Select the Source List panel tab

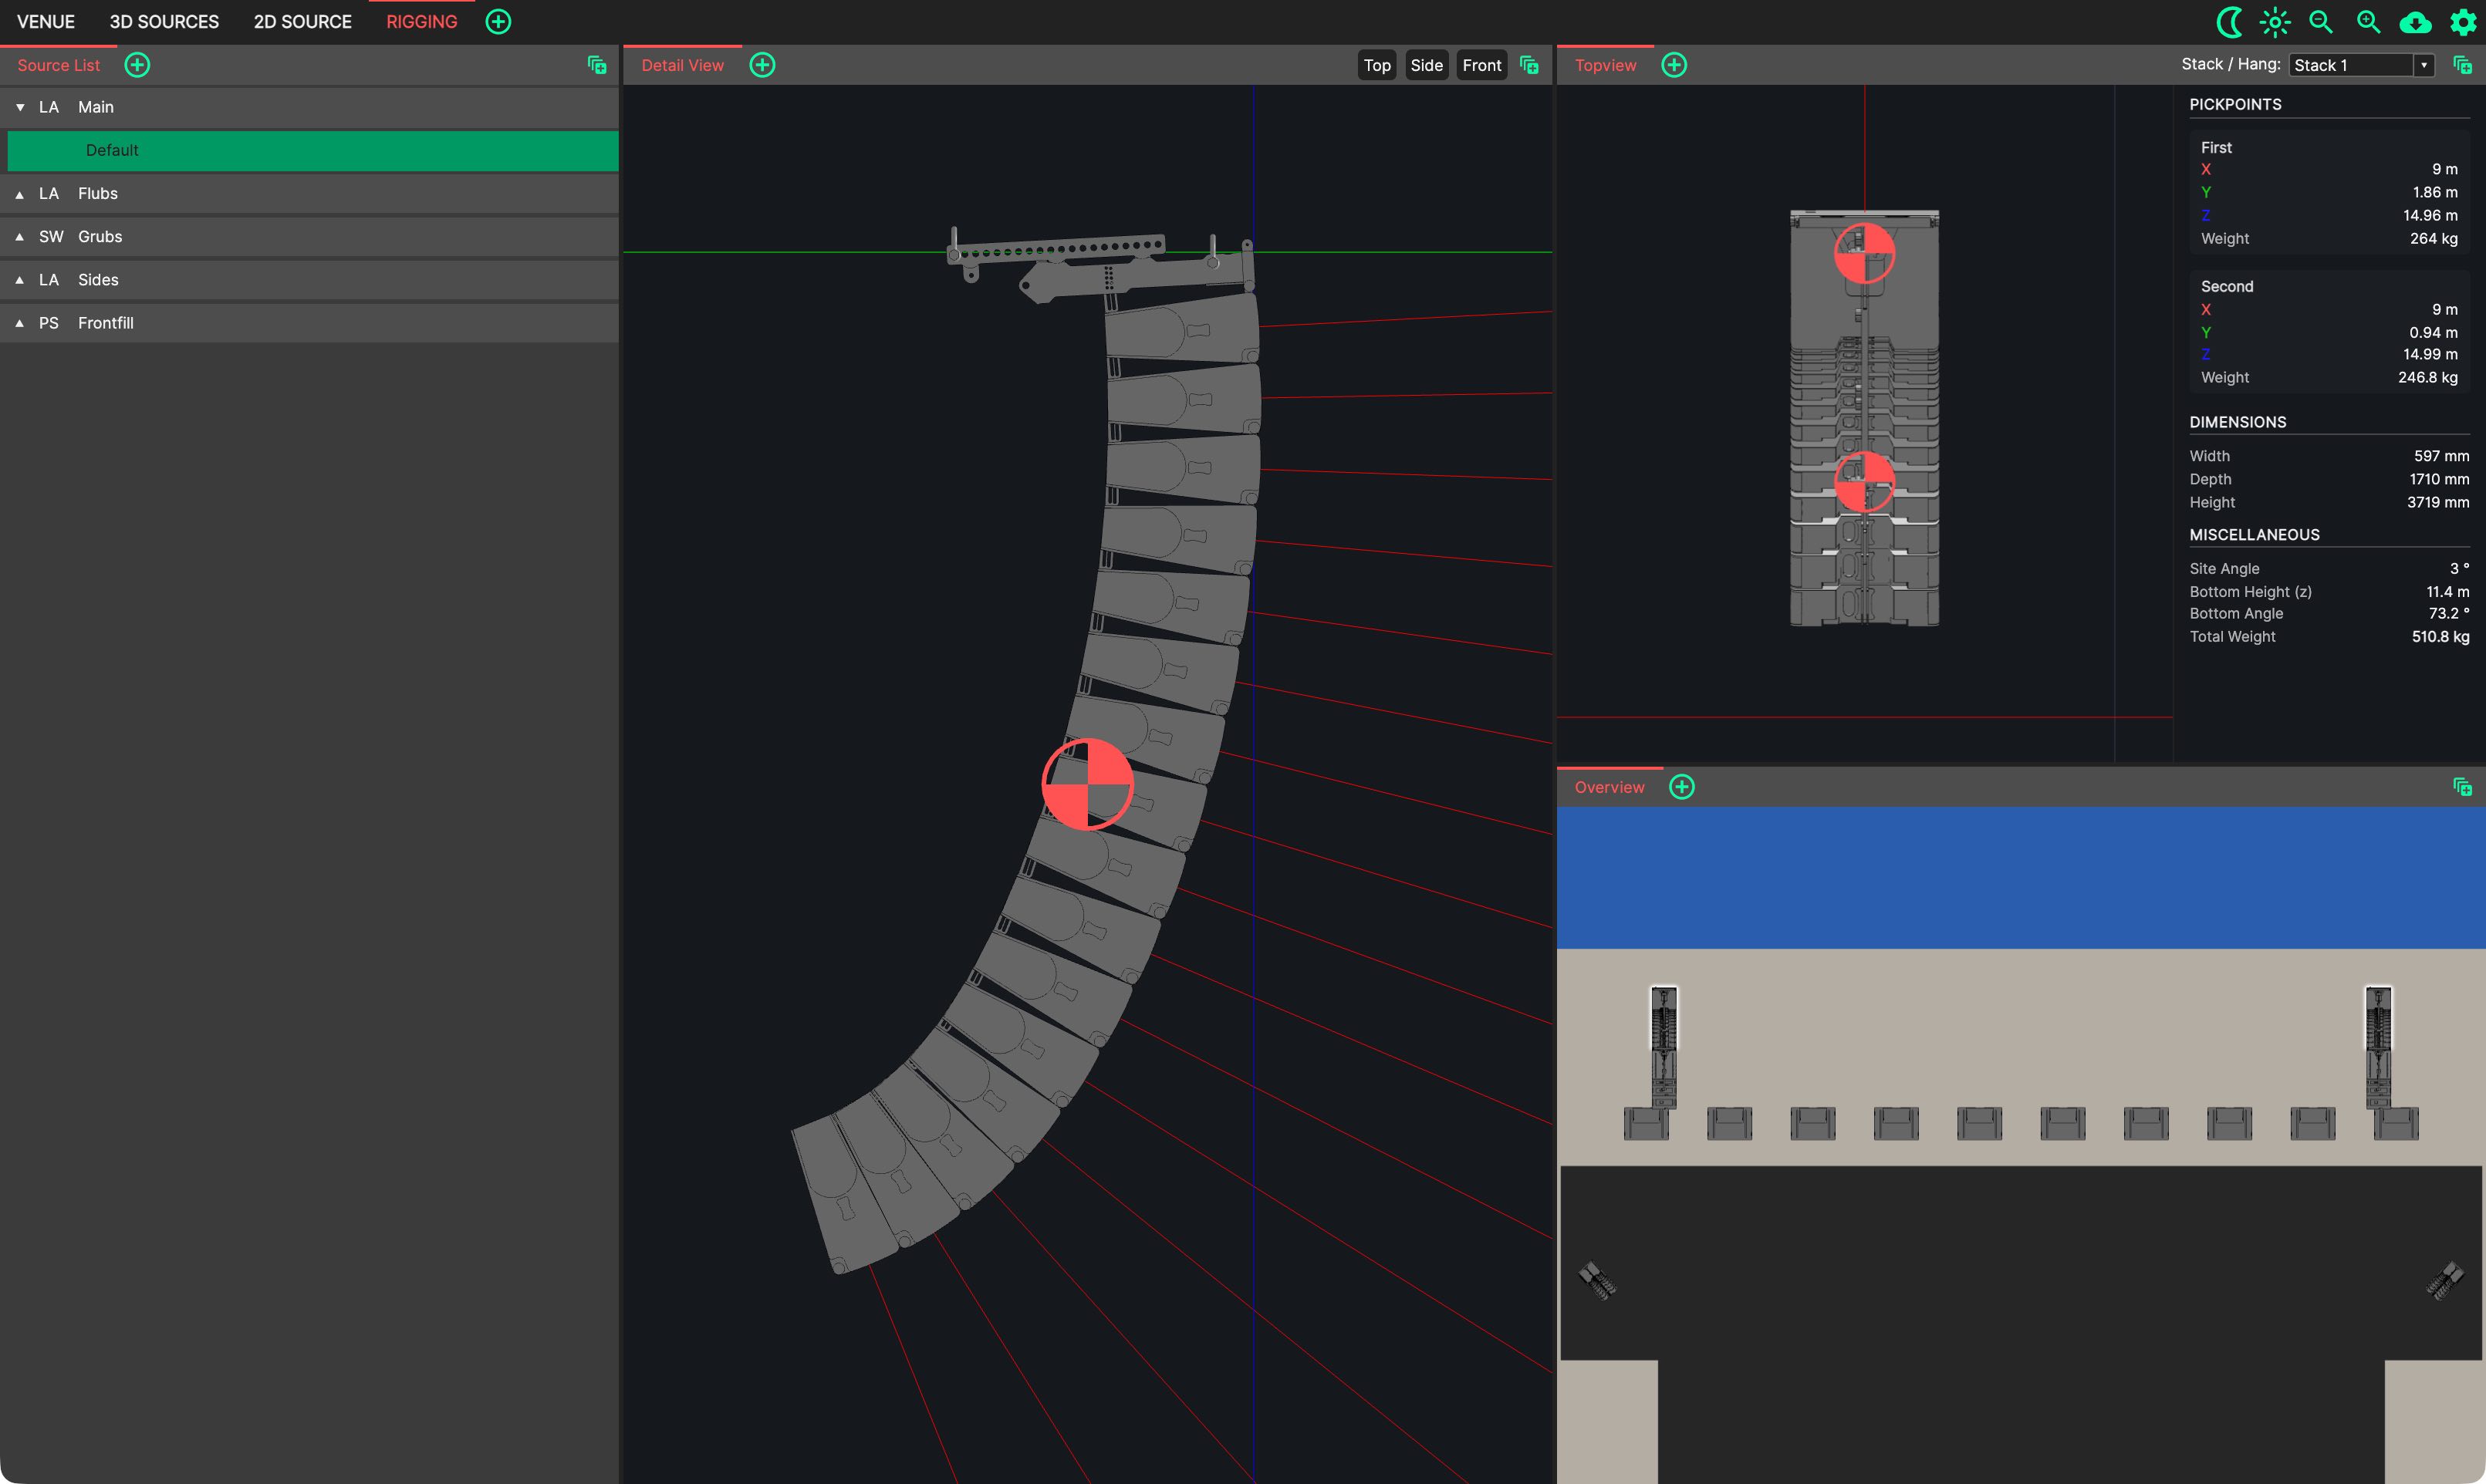[58, 65]
